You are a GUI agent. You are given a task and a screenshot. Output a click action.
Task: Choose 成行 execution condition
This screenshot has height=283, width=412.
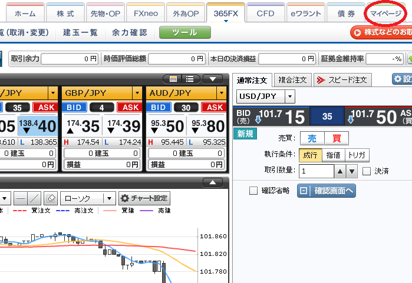(310, 155)
